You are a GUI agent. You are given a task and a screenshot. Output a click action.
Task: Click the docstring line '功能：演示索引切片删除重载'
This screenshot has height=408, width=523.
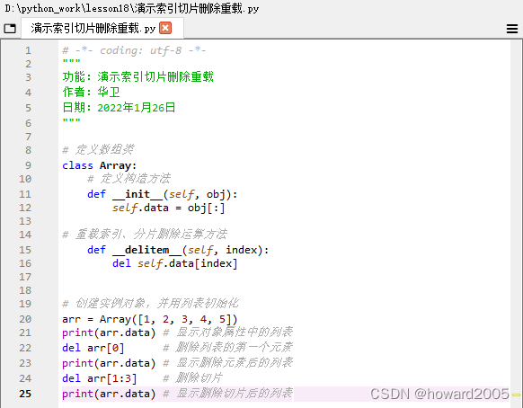point(137,76)
